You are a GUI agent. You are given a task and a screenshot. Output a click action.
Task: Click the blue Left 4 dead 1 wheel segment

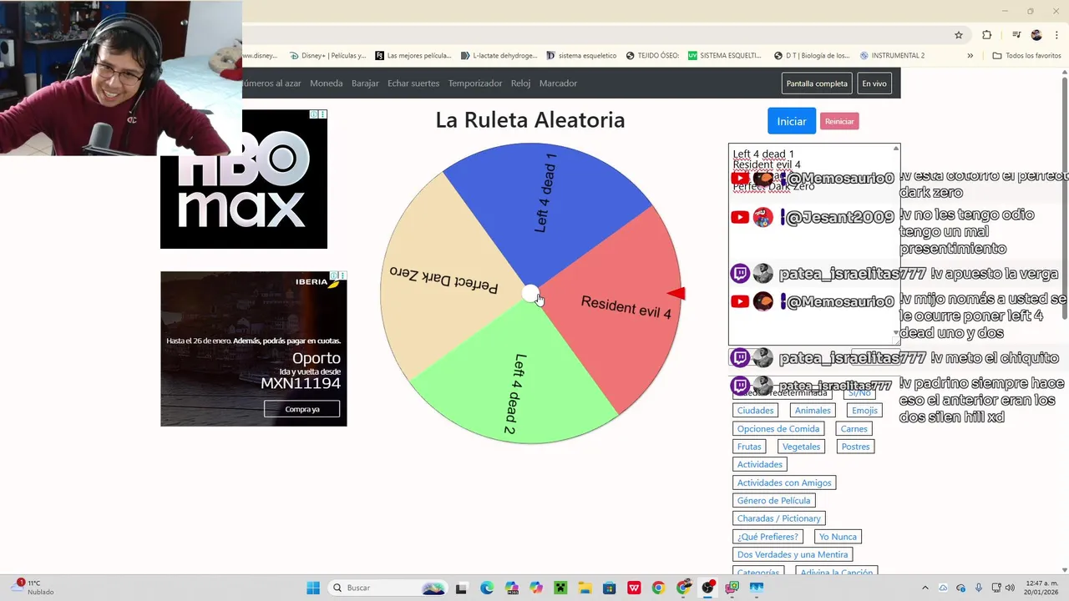(x=547, y=200)
